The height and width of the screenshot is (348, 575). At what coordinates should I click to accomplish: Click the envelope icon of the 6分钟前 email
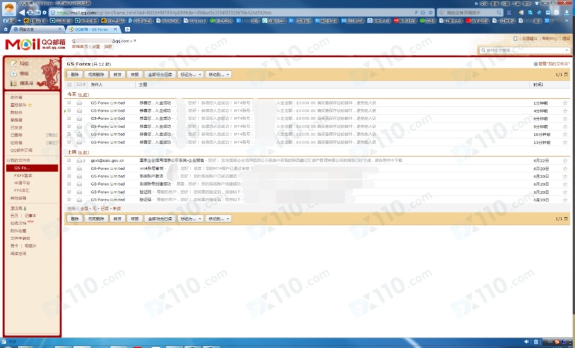[x=79, y=119]
